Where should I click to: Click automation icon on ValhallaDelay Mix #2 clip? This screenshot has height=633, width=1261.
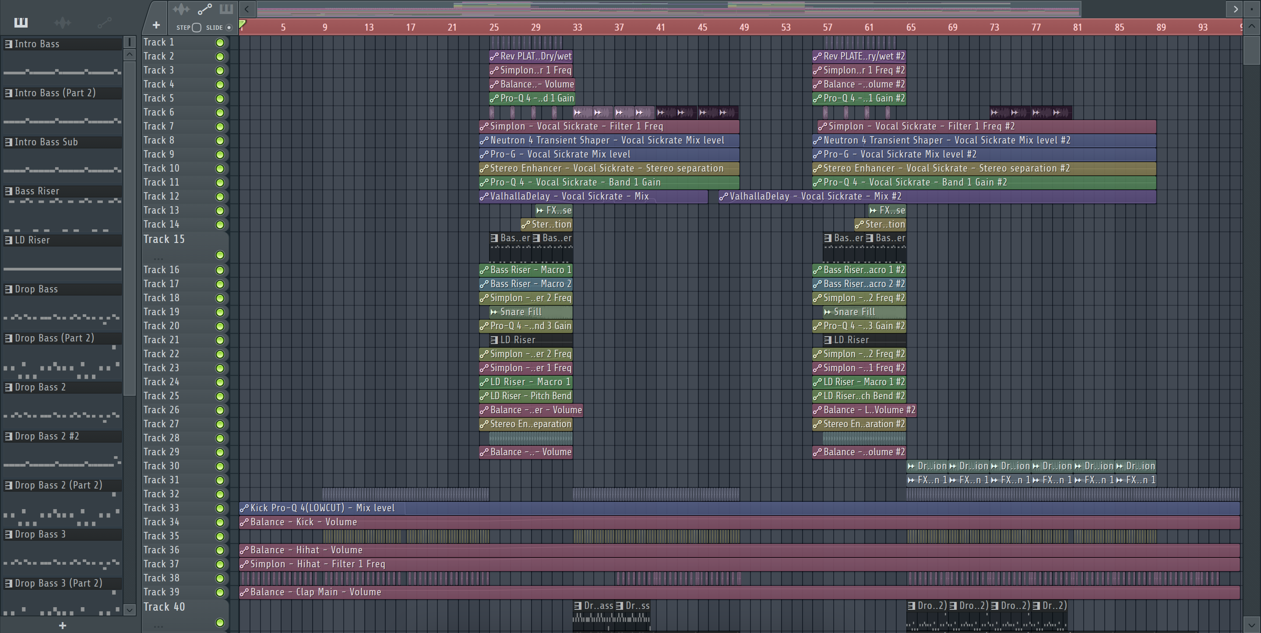click(x=723, y=197)
